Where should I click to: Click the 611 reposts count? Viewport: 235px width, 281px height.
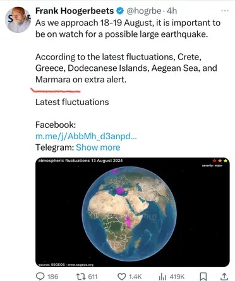[x=93, y=277]
